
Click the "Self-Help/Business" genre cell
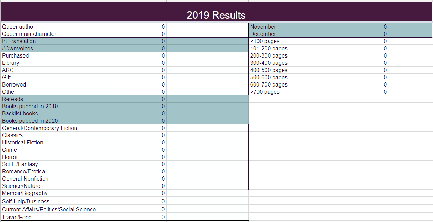(57, 201)
